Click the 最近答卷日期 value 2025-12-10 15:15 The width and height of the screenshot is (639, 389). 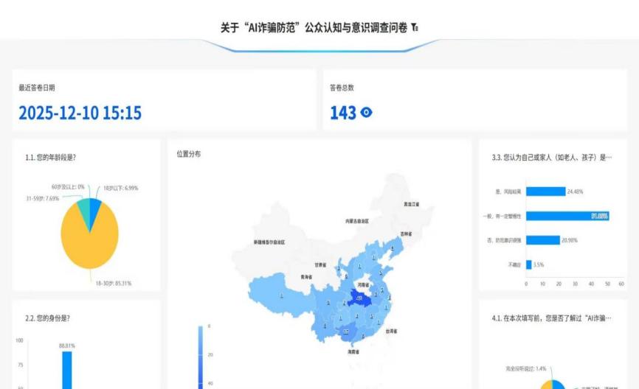pos(80,113)
